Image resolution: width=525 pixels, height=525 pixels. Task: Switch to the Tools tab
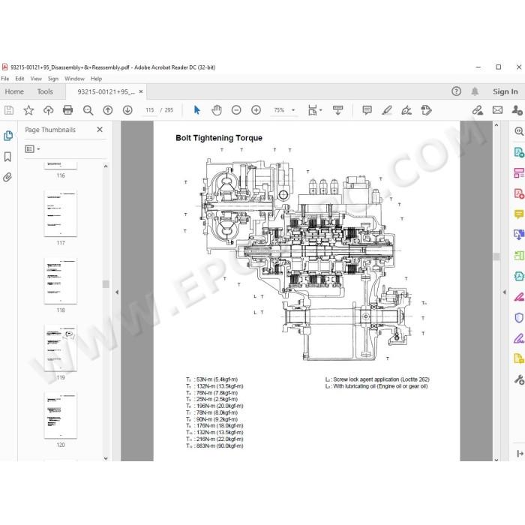[x=45, y=91]
